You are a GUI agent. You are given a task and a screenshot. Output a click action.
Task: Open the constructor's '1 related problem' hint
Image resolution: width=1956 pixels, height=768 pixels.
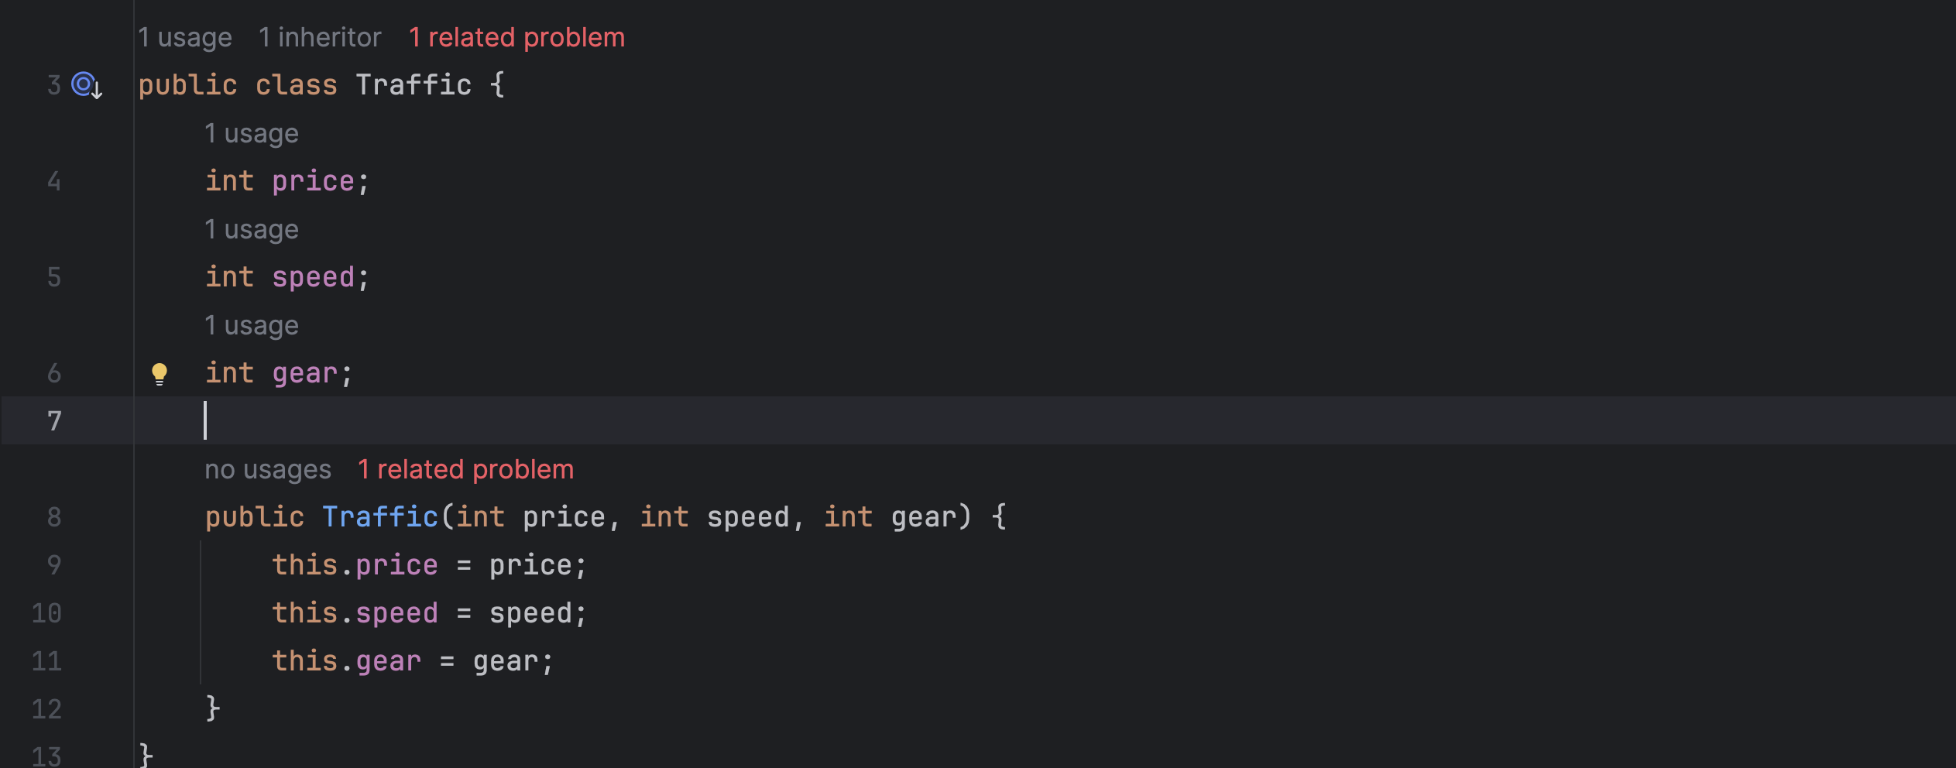tap(465, 469)
